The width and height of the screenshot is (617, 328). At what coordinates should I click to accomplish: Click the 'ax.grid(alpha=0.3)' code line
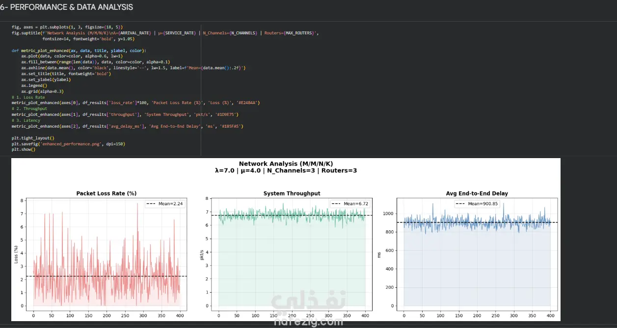point(42,91)
